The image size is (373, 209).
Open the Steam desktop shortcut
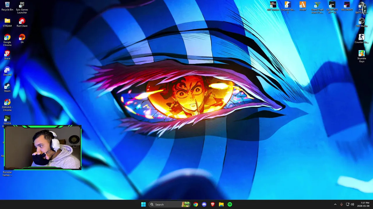click(7, 88)
